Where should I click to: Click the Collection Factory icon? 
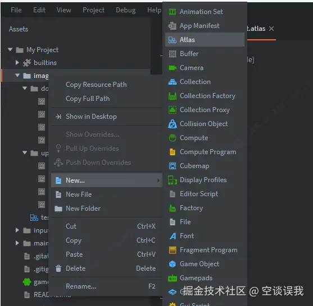(173, 96)
